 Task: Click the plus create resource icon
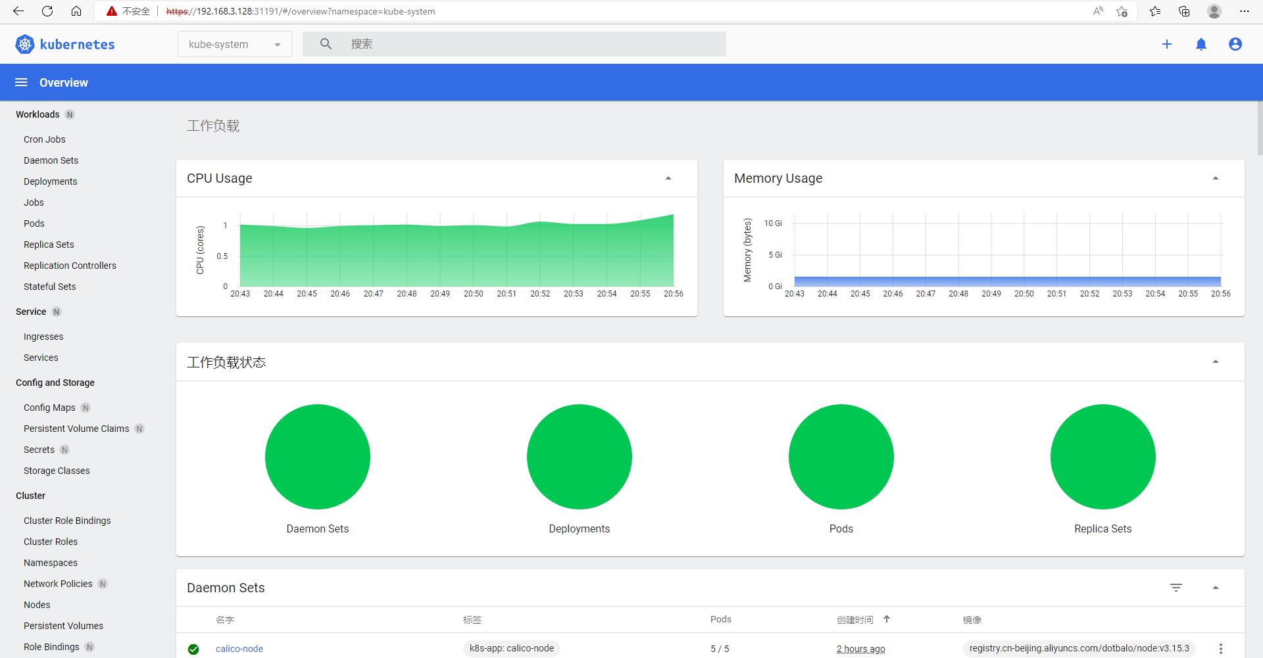1167,44
